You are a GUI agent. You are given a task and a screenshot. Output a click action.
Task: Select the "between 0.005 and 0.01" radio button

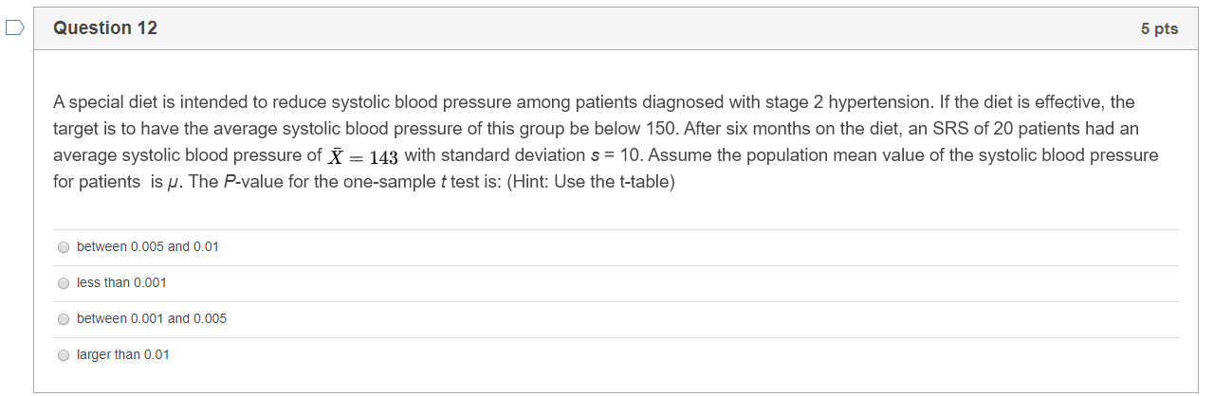64,247
